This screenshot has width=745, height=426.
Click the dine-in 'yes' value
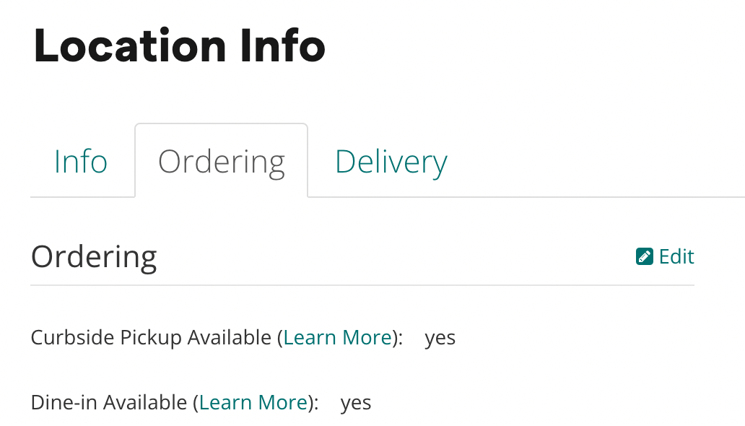356,402
